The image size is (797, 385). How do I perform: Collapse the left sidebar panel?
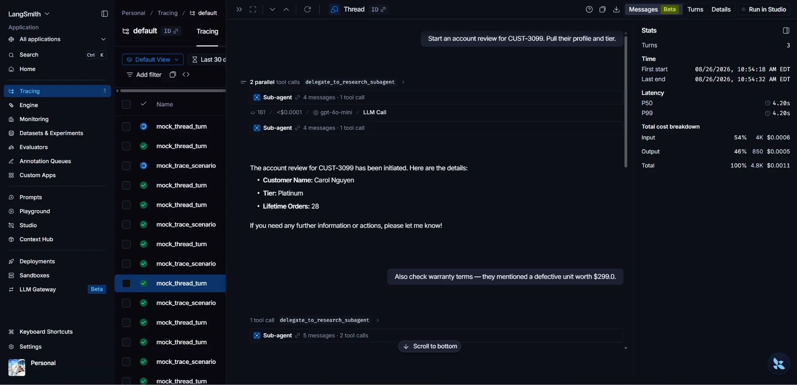[x=105, y=14]
